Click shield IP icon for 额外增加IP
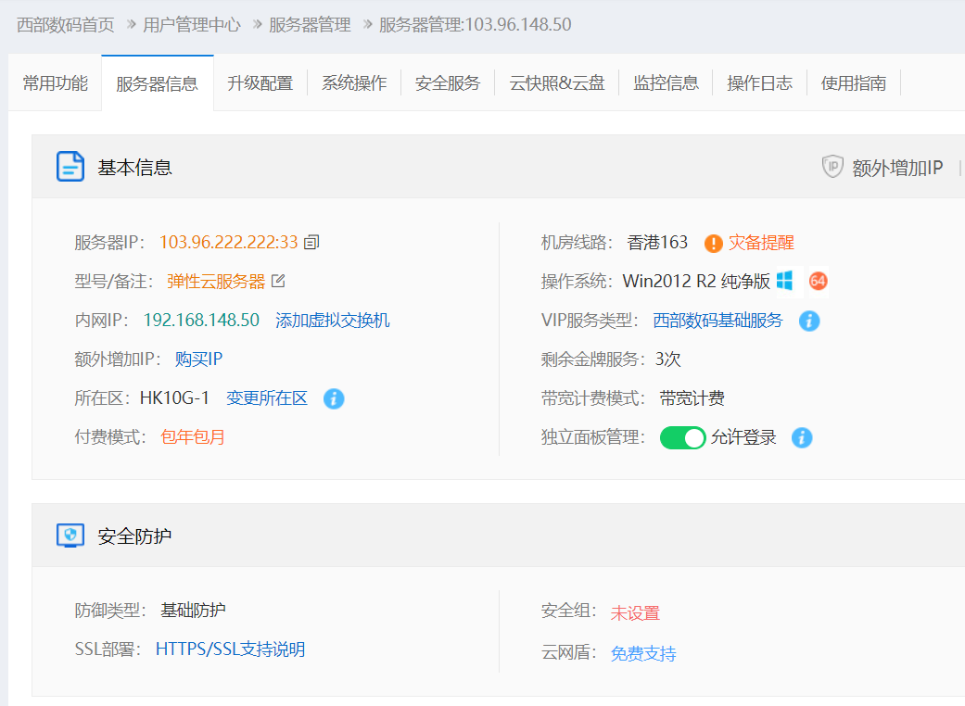The height and width of the screenshot is (706, 965). pos(832,167)
